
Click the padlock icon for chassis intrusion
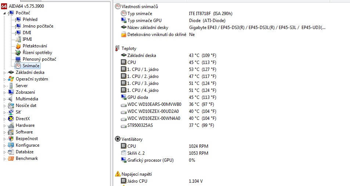coord(124,35)
